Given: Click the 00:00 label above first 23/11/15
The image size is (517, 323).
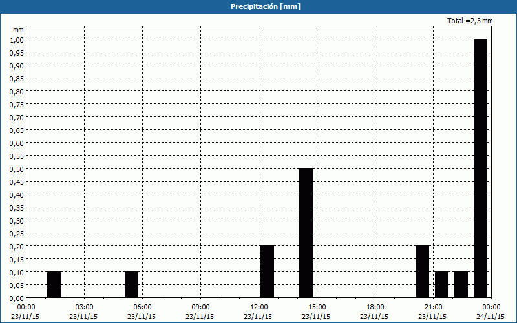Looking at the screenshot, I should (x=26, y=307).
